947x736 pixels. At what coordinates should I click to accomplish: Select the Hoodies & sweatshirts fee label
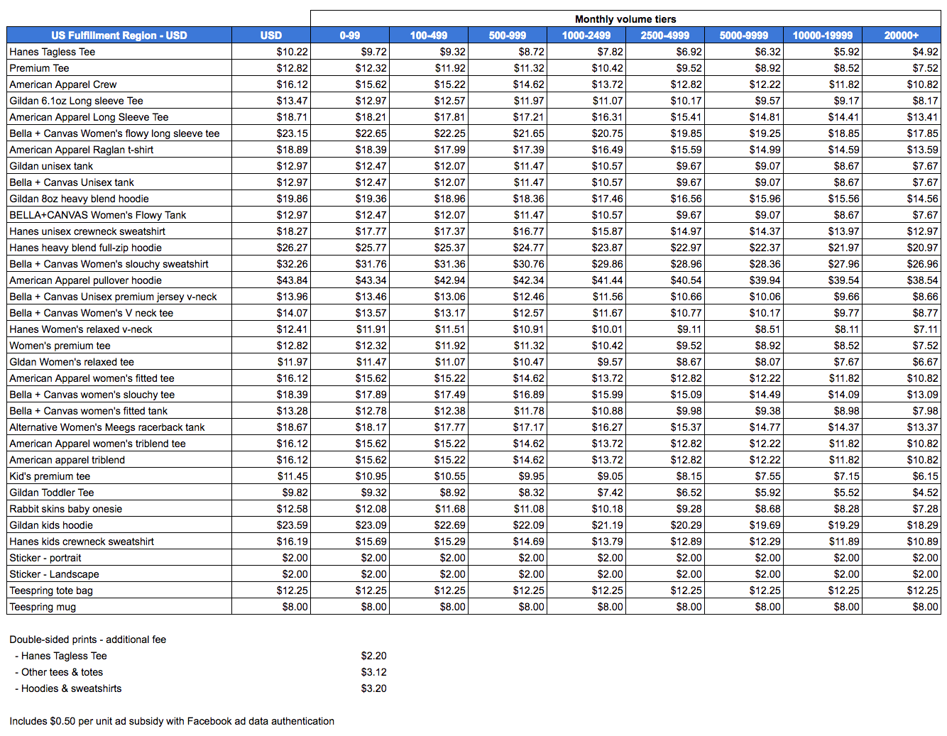(68, 688)
